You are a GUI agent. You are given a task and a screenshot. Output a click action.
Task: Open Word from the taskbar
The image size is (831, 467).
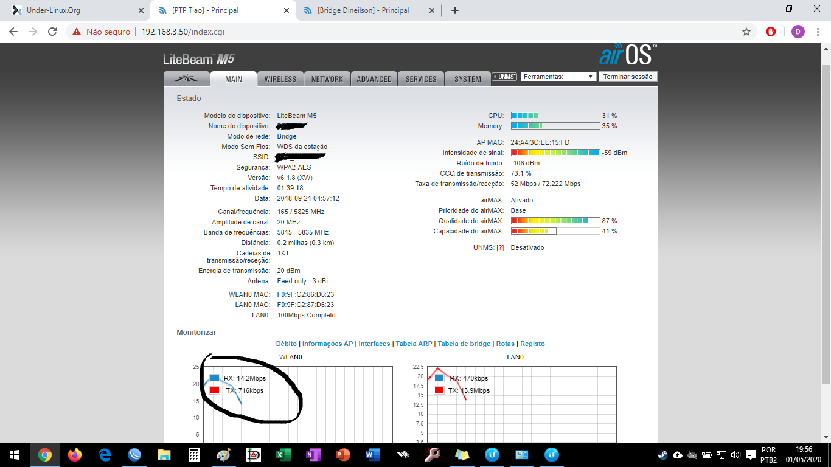373,455
